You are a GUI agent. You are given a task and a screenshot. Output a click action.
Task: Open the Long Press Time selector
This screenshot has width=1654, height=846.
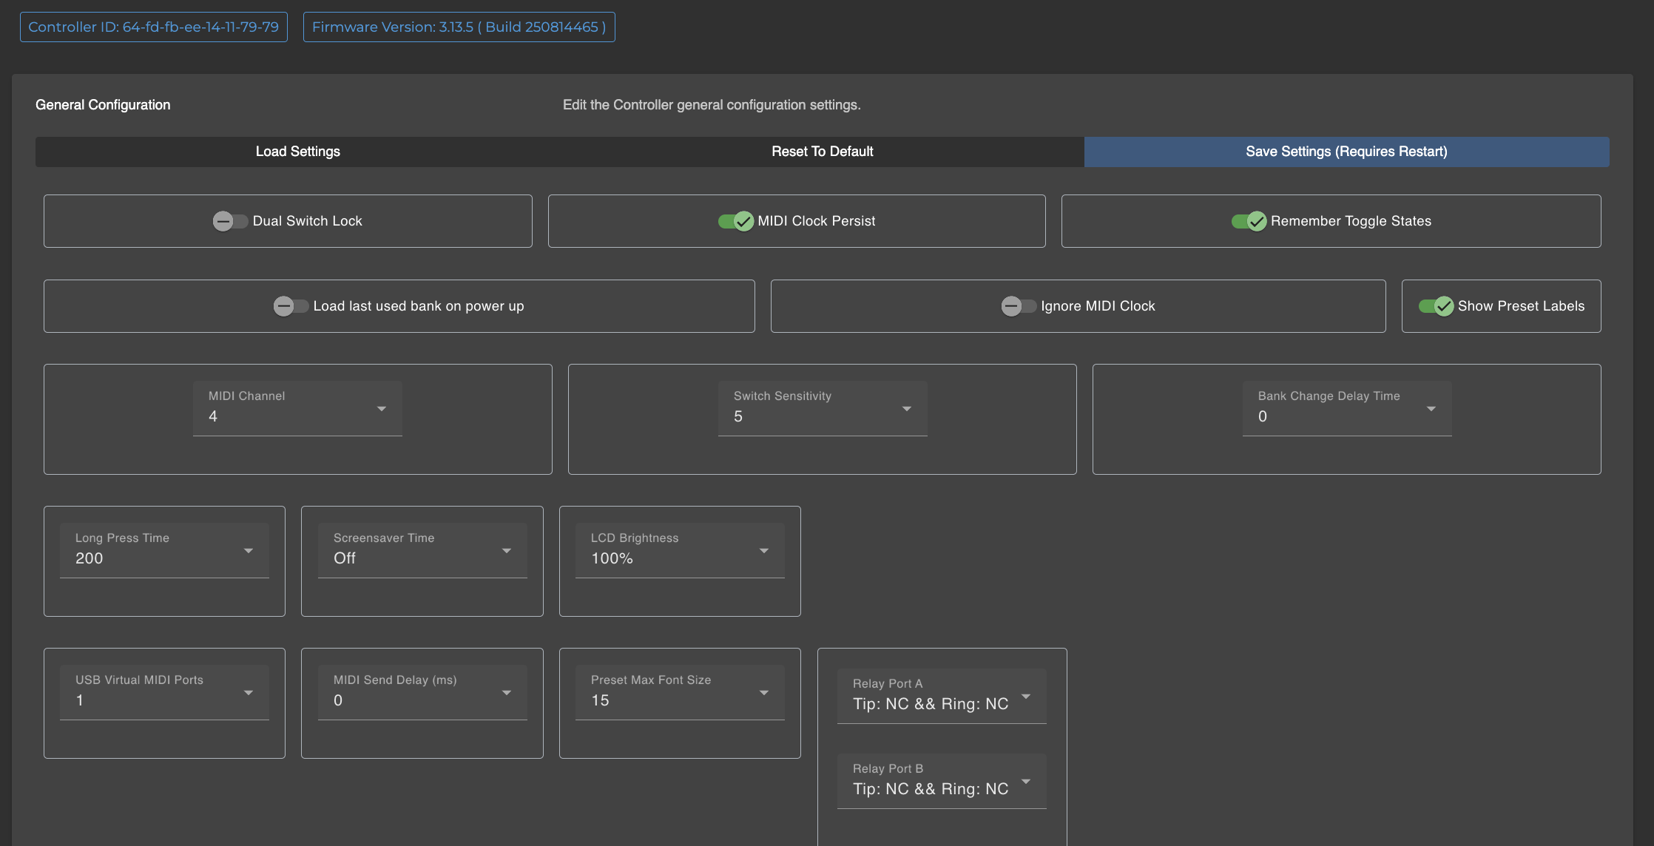[164, 550]
